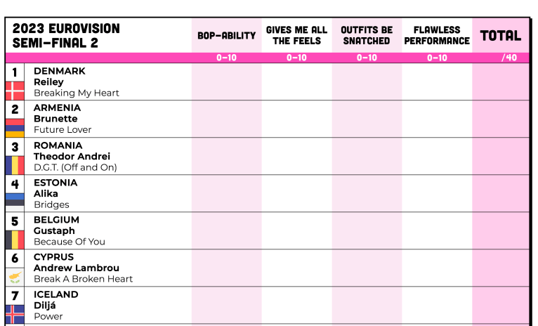
Task: Click the Bop-Ability column header
Action: [226, 36]
